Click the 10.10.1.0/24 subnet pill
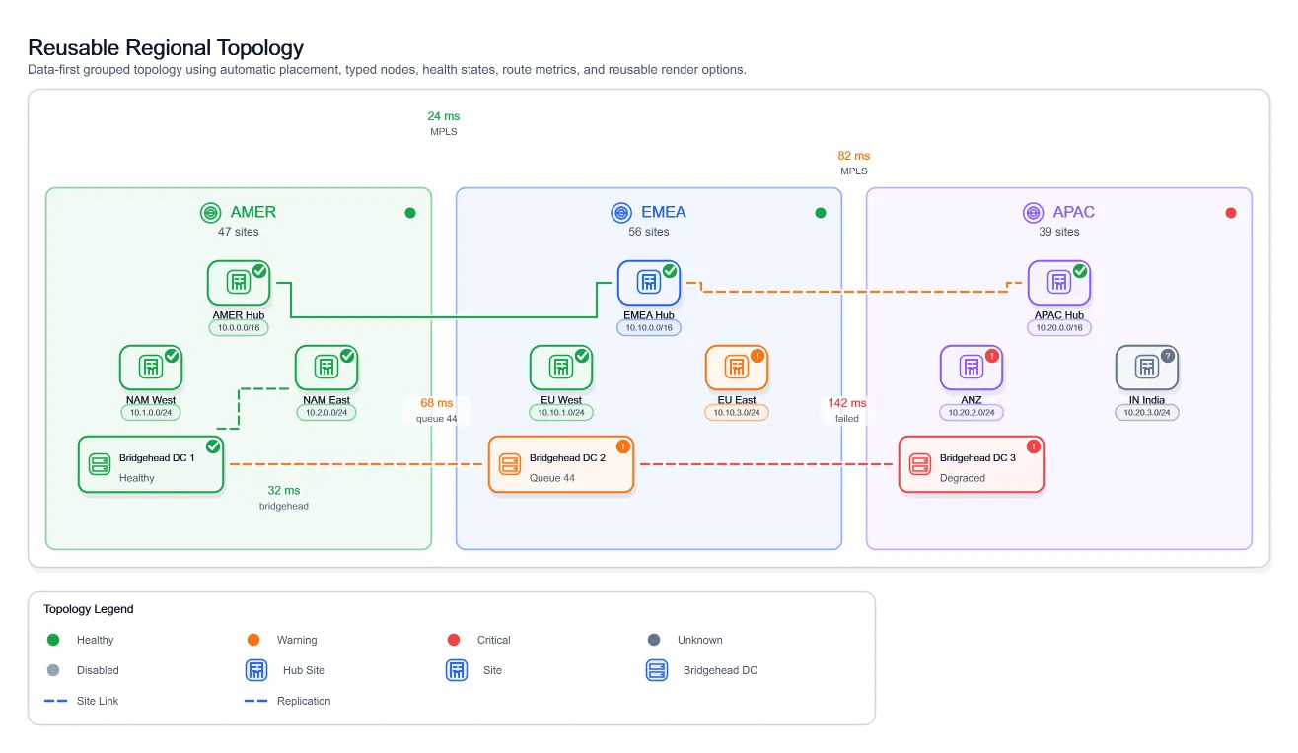Image resolution: width=1298 pixels, height=753 pixels. pos(561,413)
